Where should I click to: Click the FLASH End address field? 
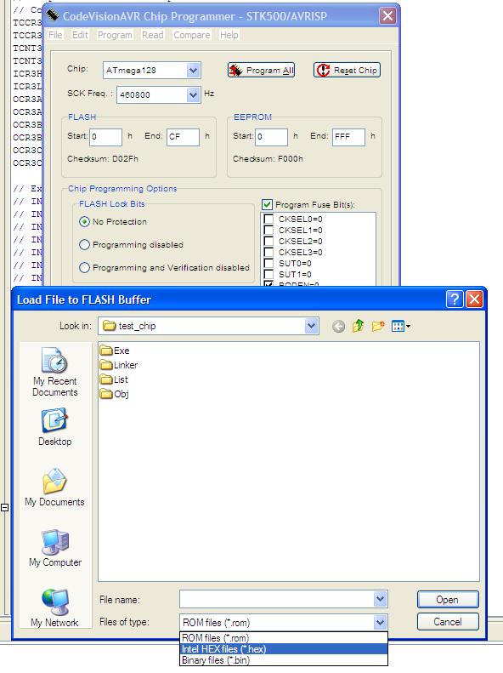pos(183,137)
